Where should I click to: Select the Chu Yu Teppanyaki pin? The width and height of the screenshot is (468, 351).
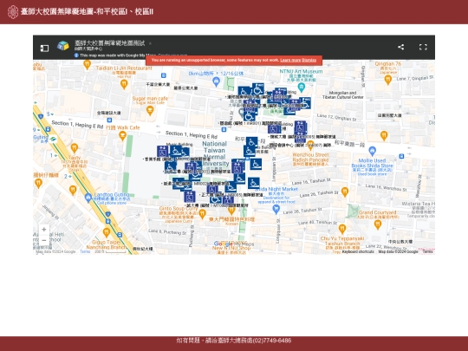(342, 229)
